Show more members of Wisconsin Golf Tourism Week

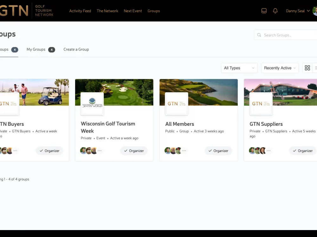pyautogui.click(x=100, y=151)
